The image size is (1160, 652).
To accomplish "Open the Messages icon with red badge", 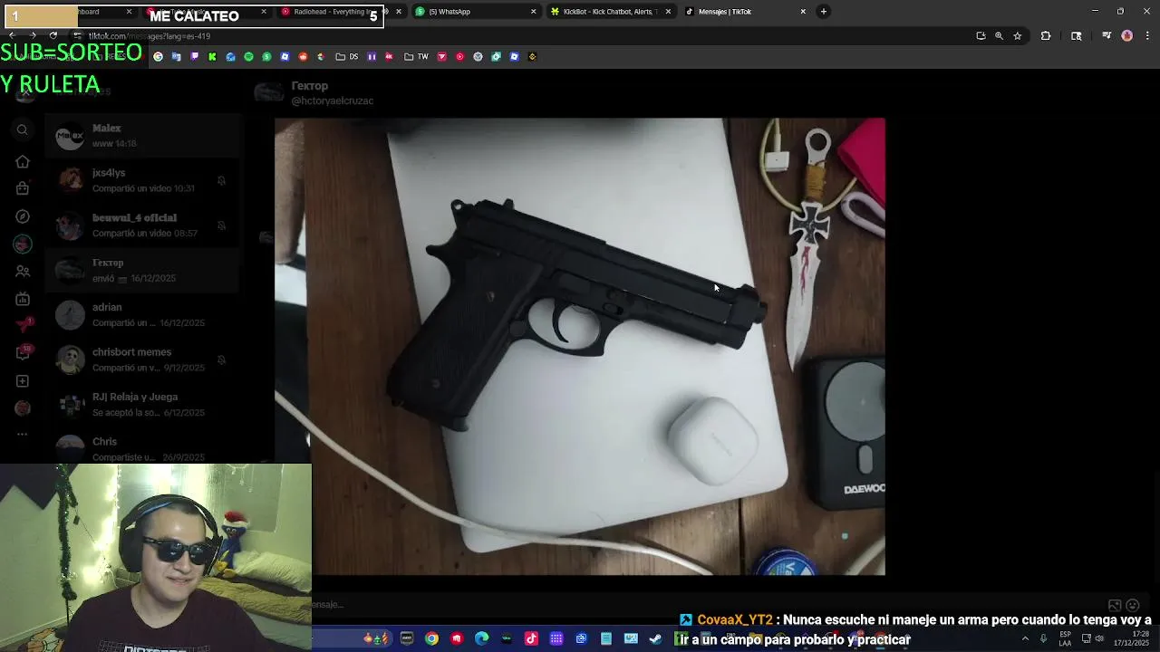I will click(x=23, y=325).
